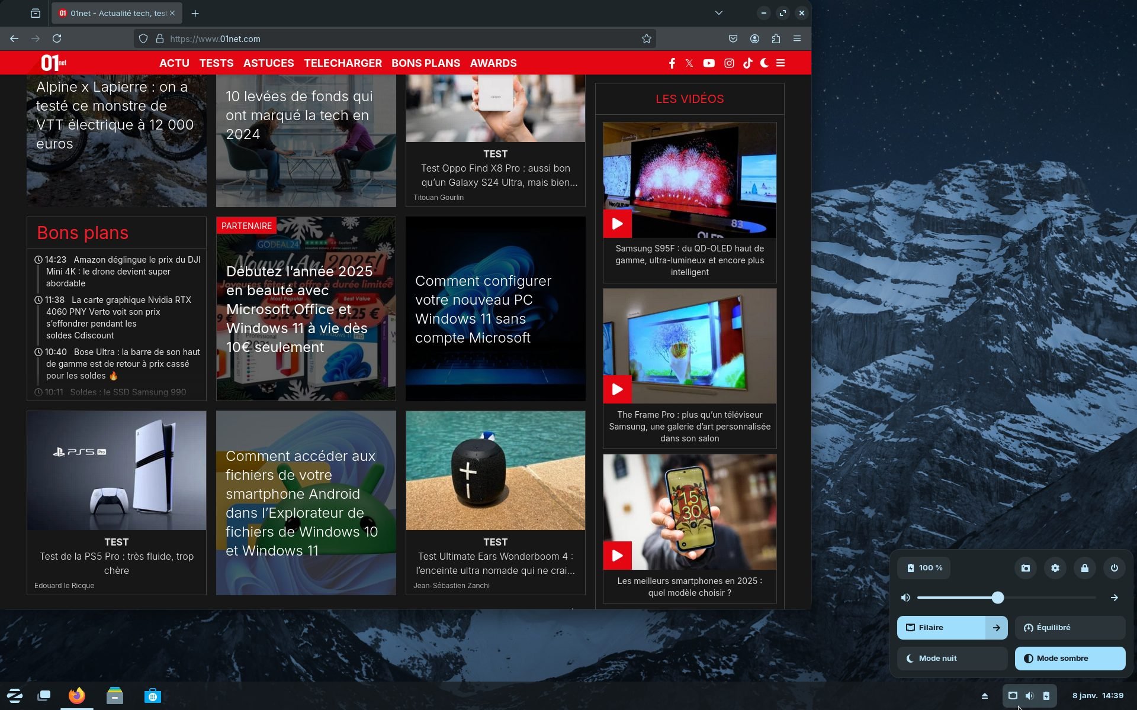This screenshot has width=1137, height=710.
Task: Toggle the 01net site dark mode moon
Action: pyautogui.click(x=765, y=63)
